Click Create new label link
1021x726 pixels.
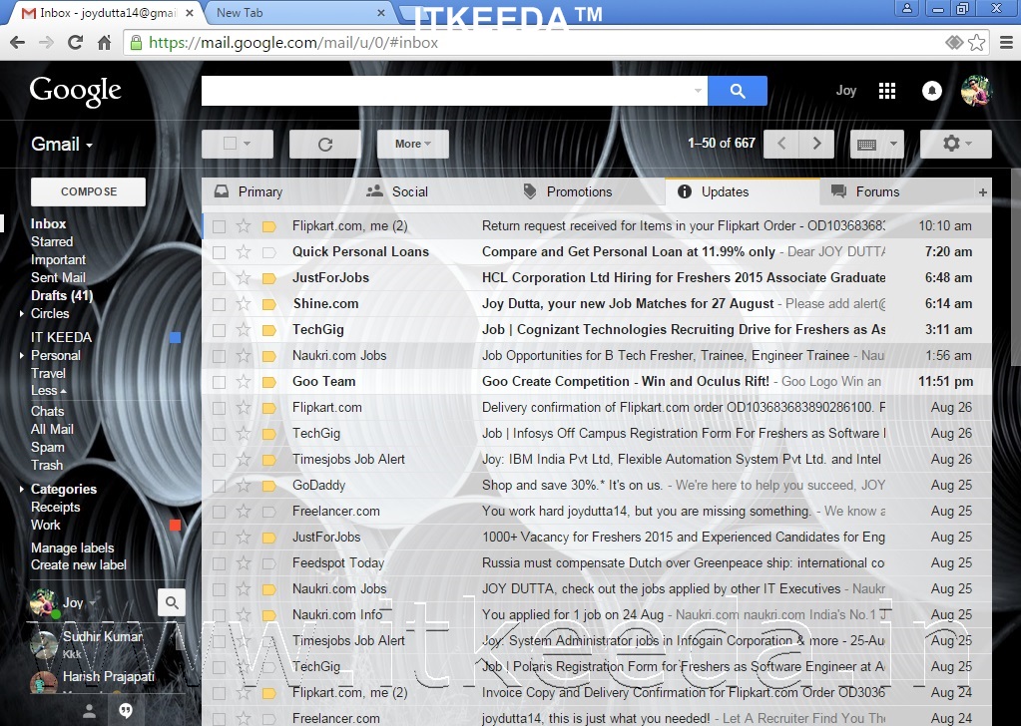click(79, 564)
